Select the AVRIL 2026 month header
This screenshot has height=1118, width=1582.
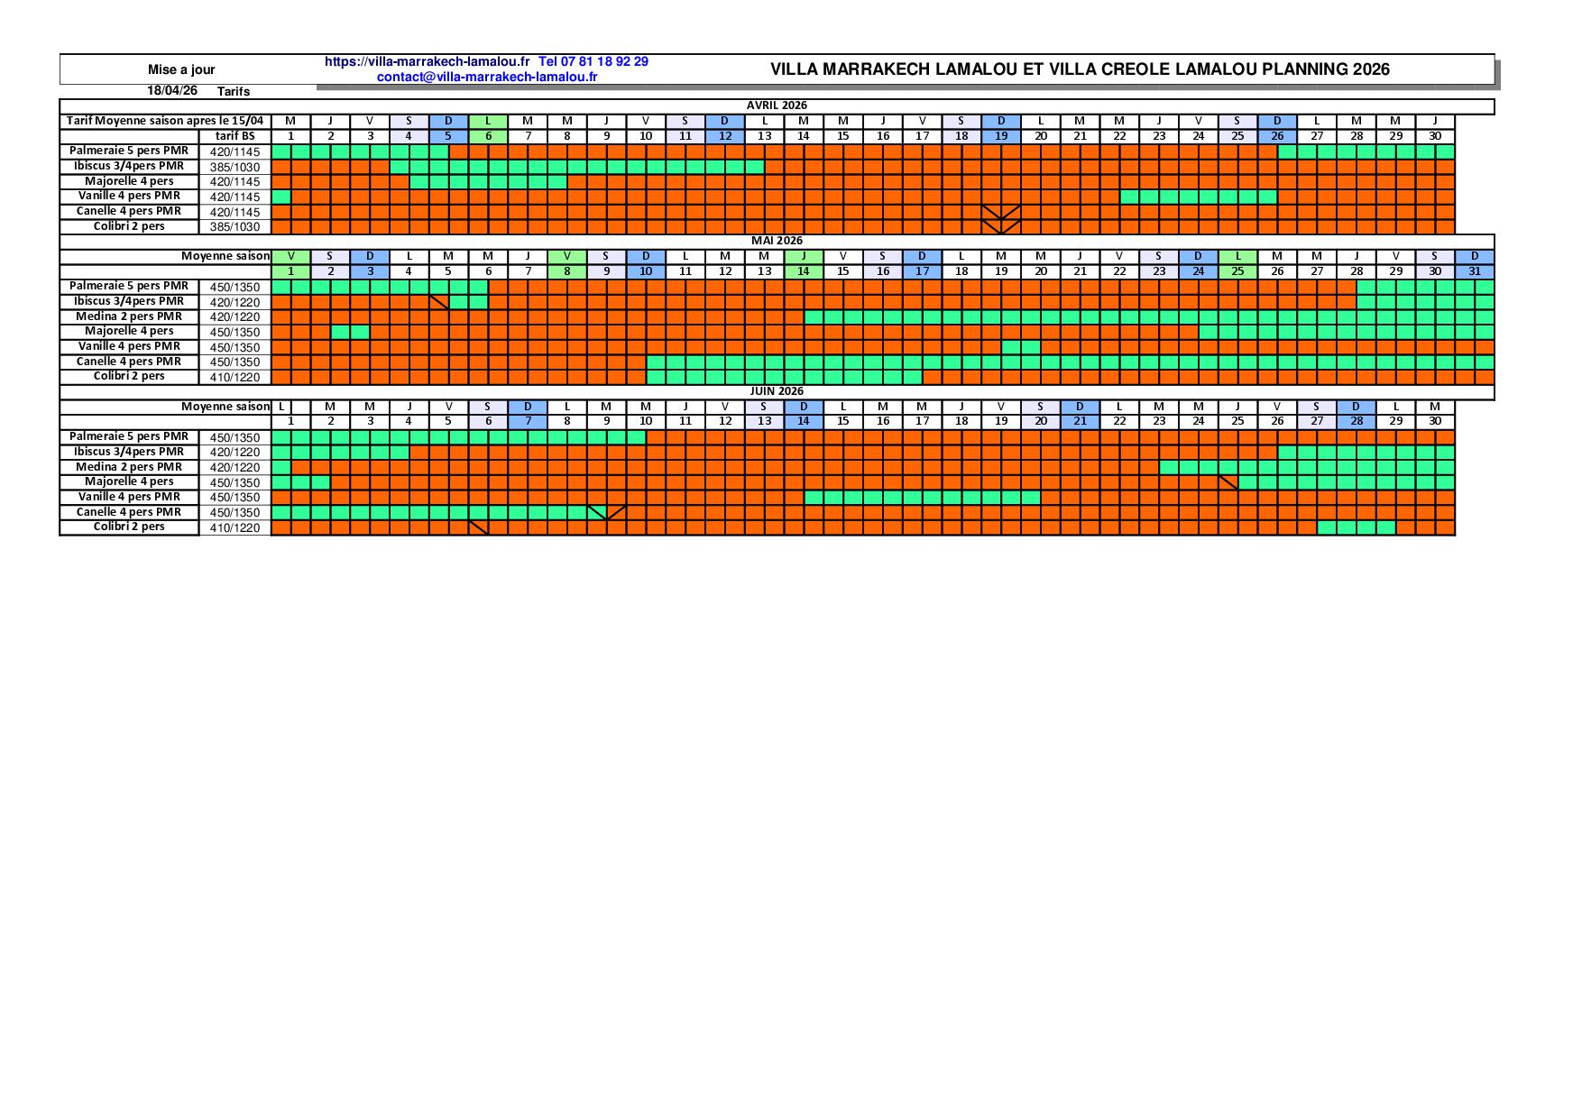pos(776,105)
